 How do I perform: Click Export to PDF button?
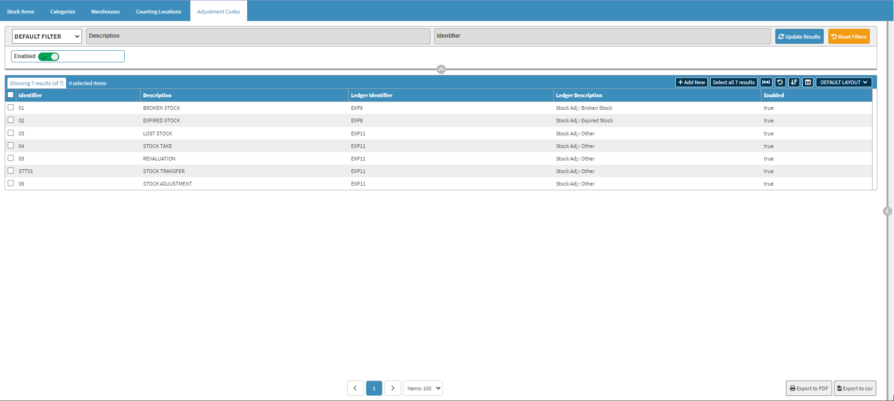(x=808, y=388)
